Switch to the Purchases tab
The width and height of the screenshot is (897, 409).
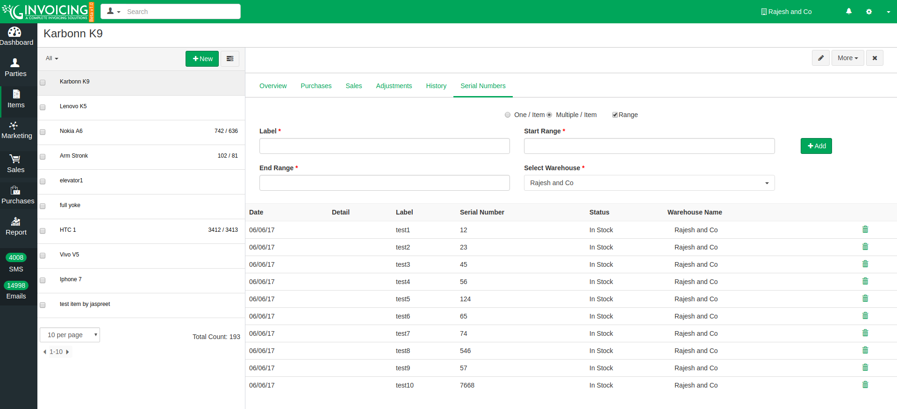(316, 86)
